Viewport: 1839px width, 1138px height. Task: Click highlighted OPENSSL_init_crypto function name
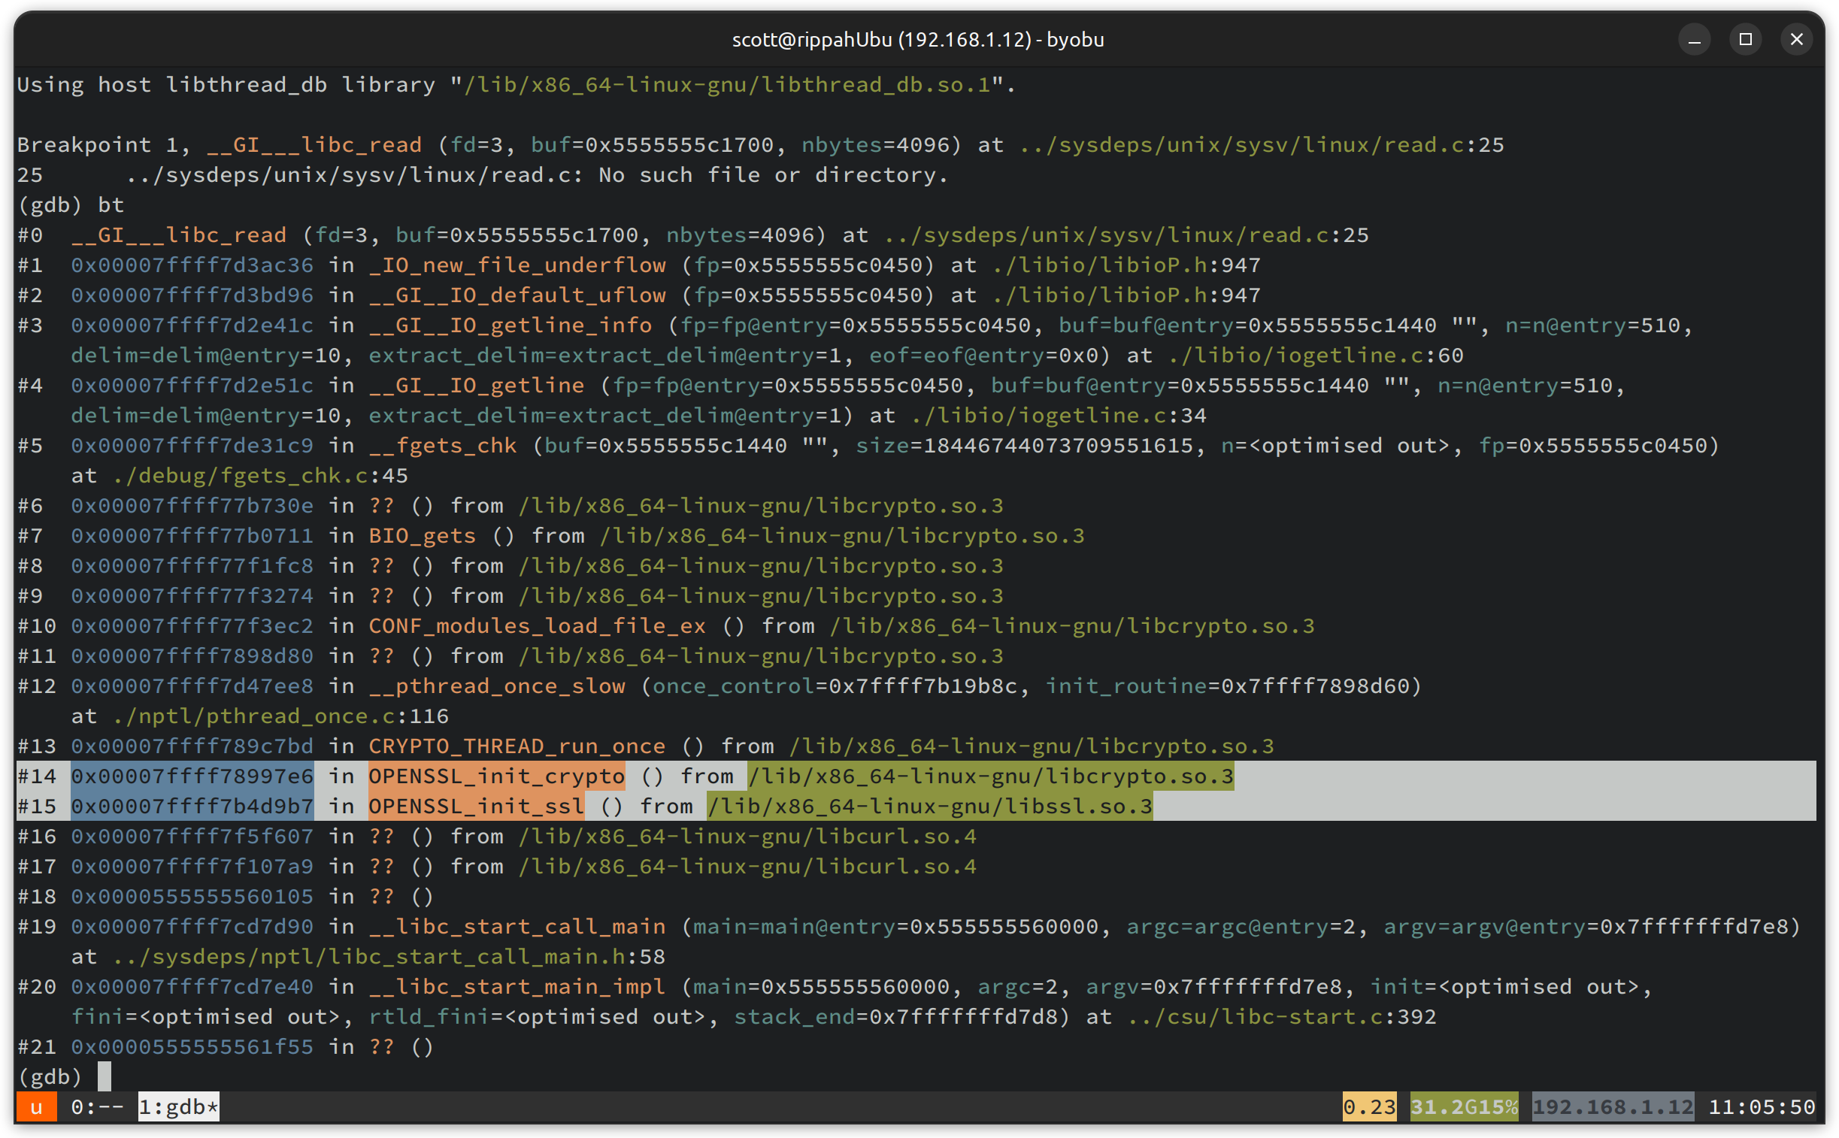click(496, 776)
